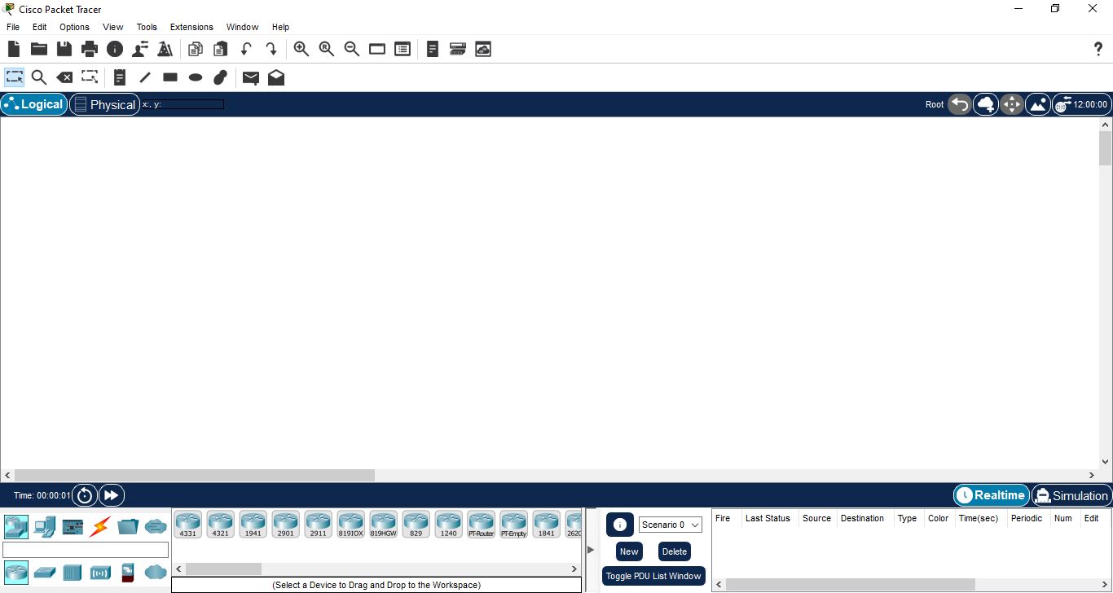Save the project with the floppy icon
The width and height of the screenshot is (1113, 593).
[x=64, y=49]
